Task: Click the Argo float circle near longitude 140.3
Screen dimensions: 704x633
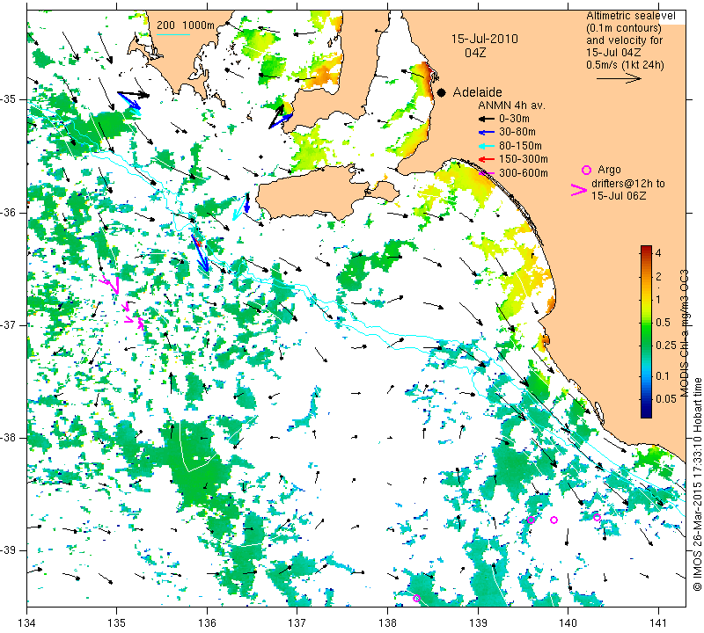Action: (598, 517)
